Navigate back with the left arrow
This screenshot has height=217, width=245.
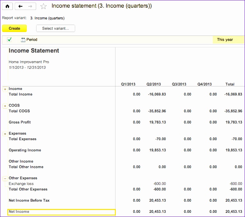tap(20, 6)
